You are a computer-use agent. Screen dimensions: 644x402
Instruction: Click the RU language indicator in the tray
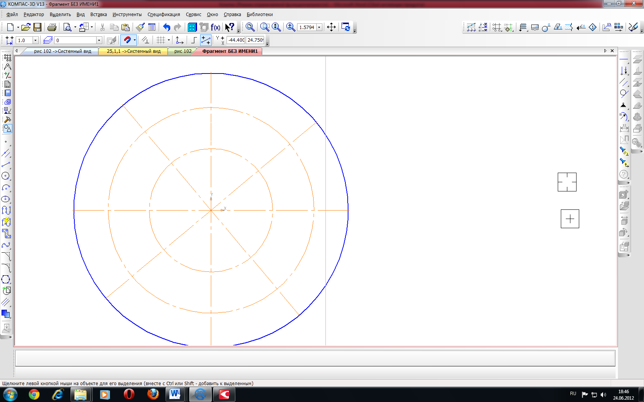click(573, 394)
